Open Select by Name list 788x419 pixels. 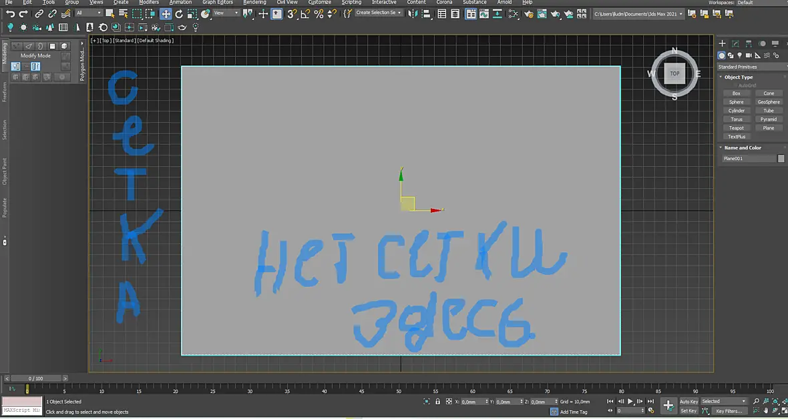coord(123,14)
